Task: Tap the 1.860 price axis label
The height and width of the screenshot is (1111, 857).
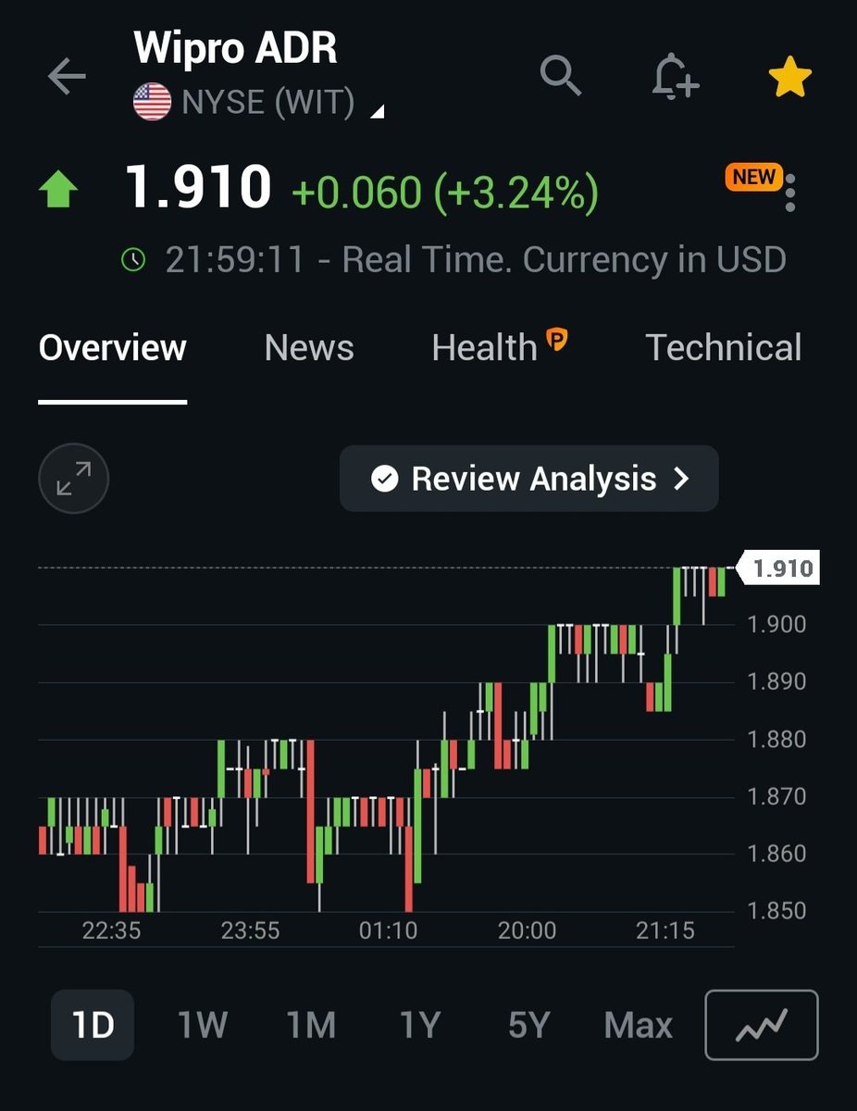Action: (x=776, y=854)
